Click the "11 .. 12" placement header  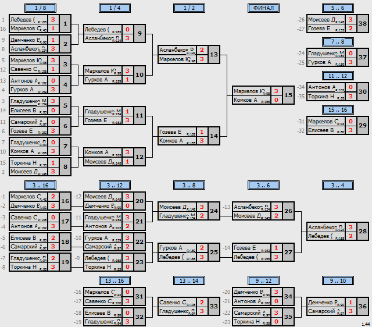tap(338, 76)
